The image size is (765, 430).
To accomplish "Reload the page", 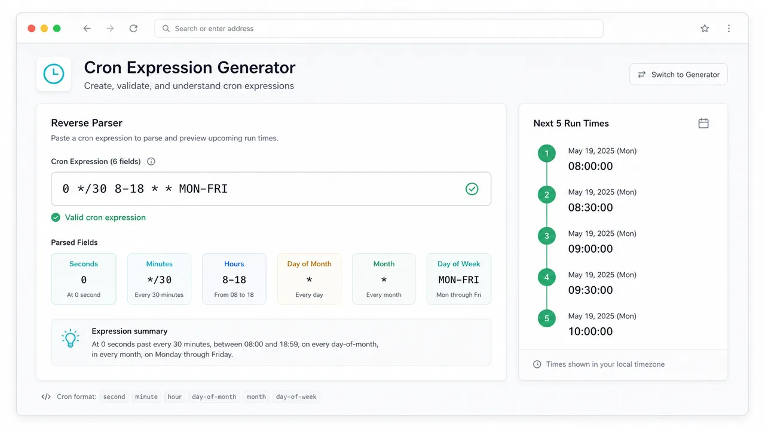I will [133, 28].
